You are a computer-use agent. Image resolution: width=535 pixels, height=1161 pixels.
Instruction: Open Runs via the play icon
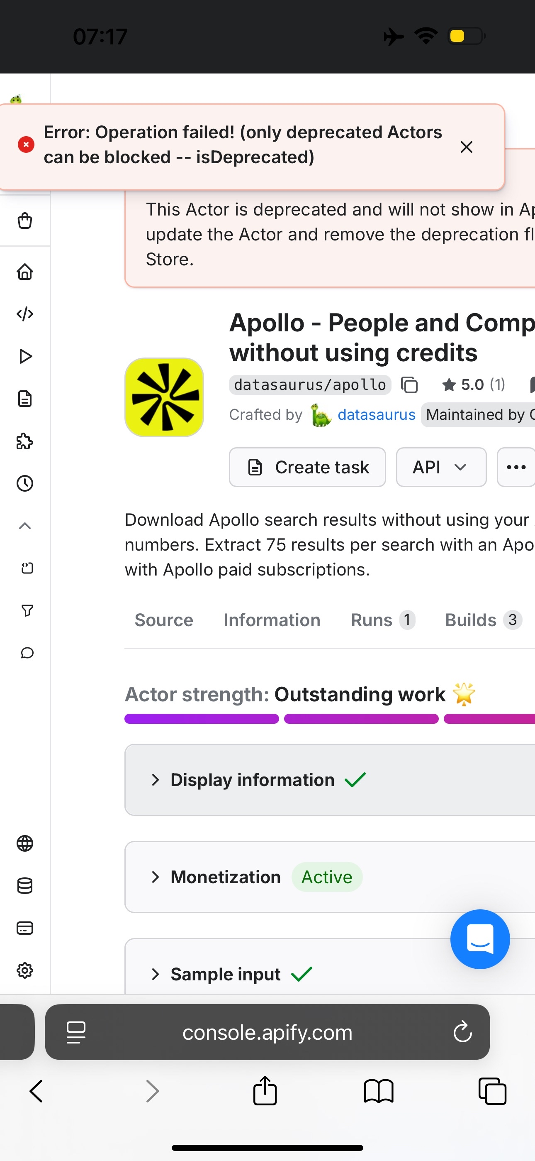(x=25, y=357)
